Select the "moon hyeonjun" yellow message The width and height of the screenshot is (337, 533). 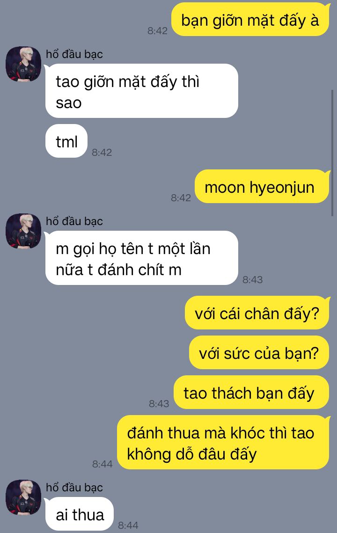tap(262, 187)
